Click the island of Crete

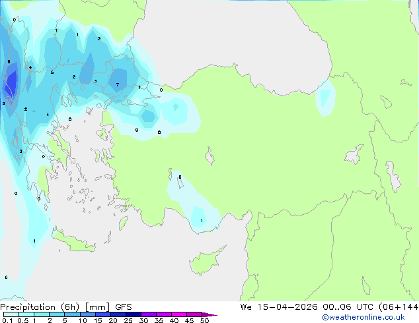point(72,241)
